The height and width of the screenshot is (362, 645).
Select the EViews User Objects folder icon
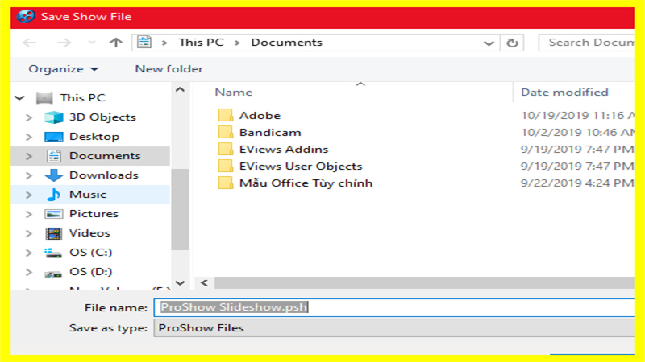pos(226,166)
